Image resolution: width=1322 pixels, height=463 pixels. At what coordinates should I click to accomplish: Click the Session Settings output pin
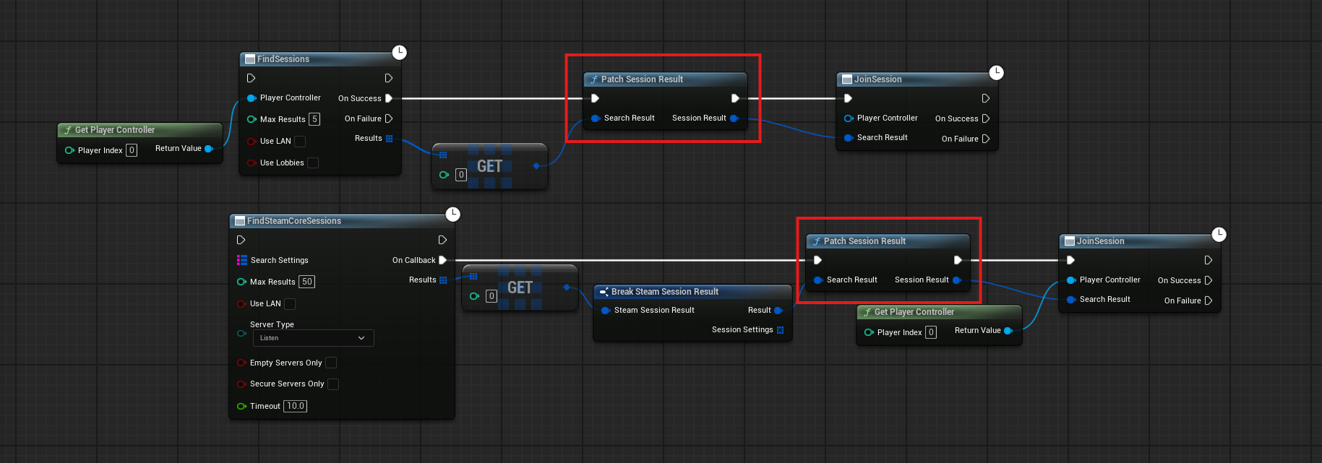coord(780,330)
